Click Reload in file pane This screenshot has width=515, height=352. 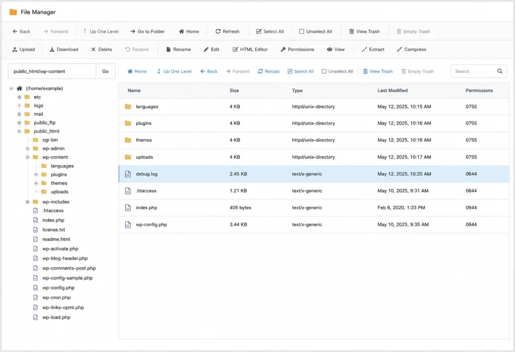(269, 72)
